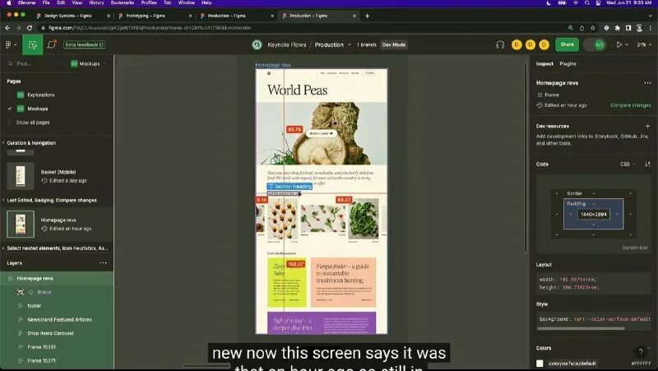Viewport: 658px width, 371px height.
Task: Open the audio headphones icon
Action: 500,44
